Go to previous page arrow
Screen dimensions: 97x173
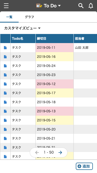(37, 153)
